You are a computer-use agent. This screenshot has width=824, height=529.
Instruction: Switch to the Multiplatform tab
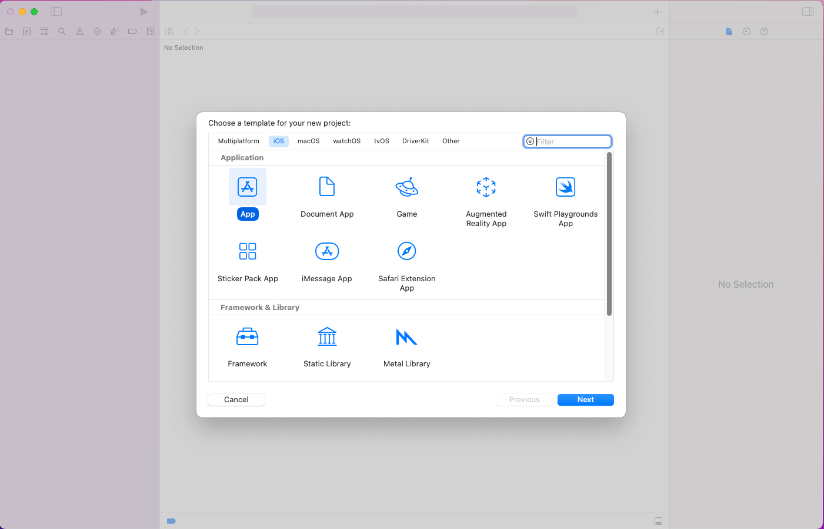[x=238, y=141]
